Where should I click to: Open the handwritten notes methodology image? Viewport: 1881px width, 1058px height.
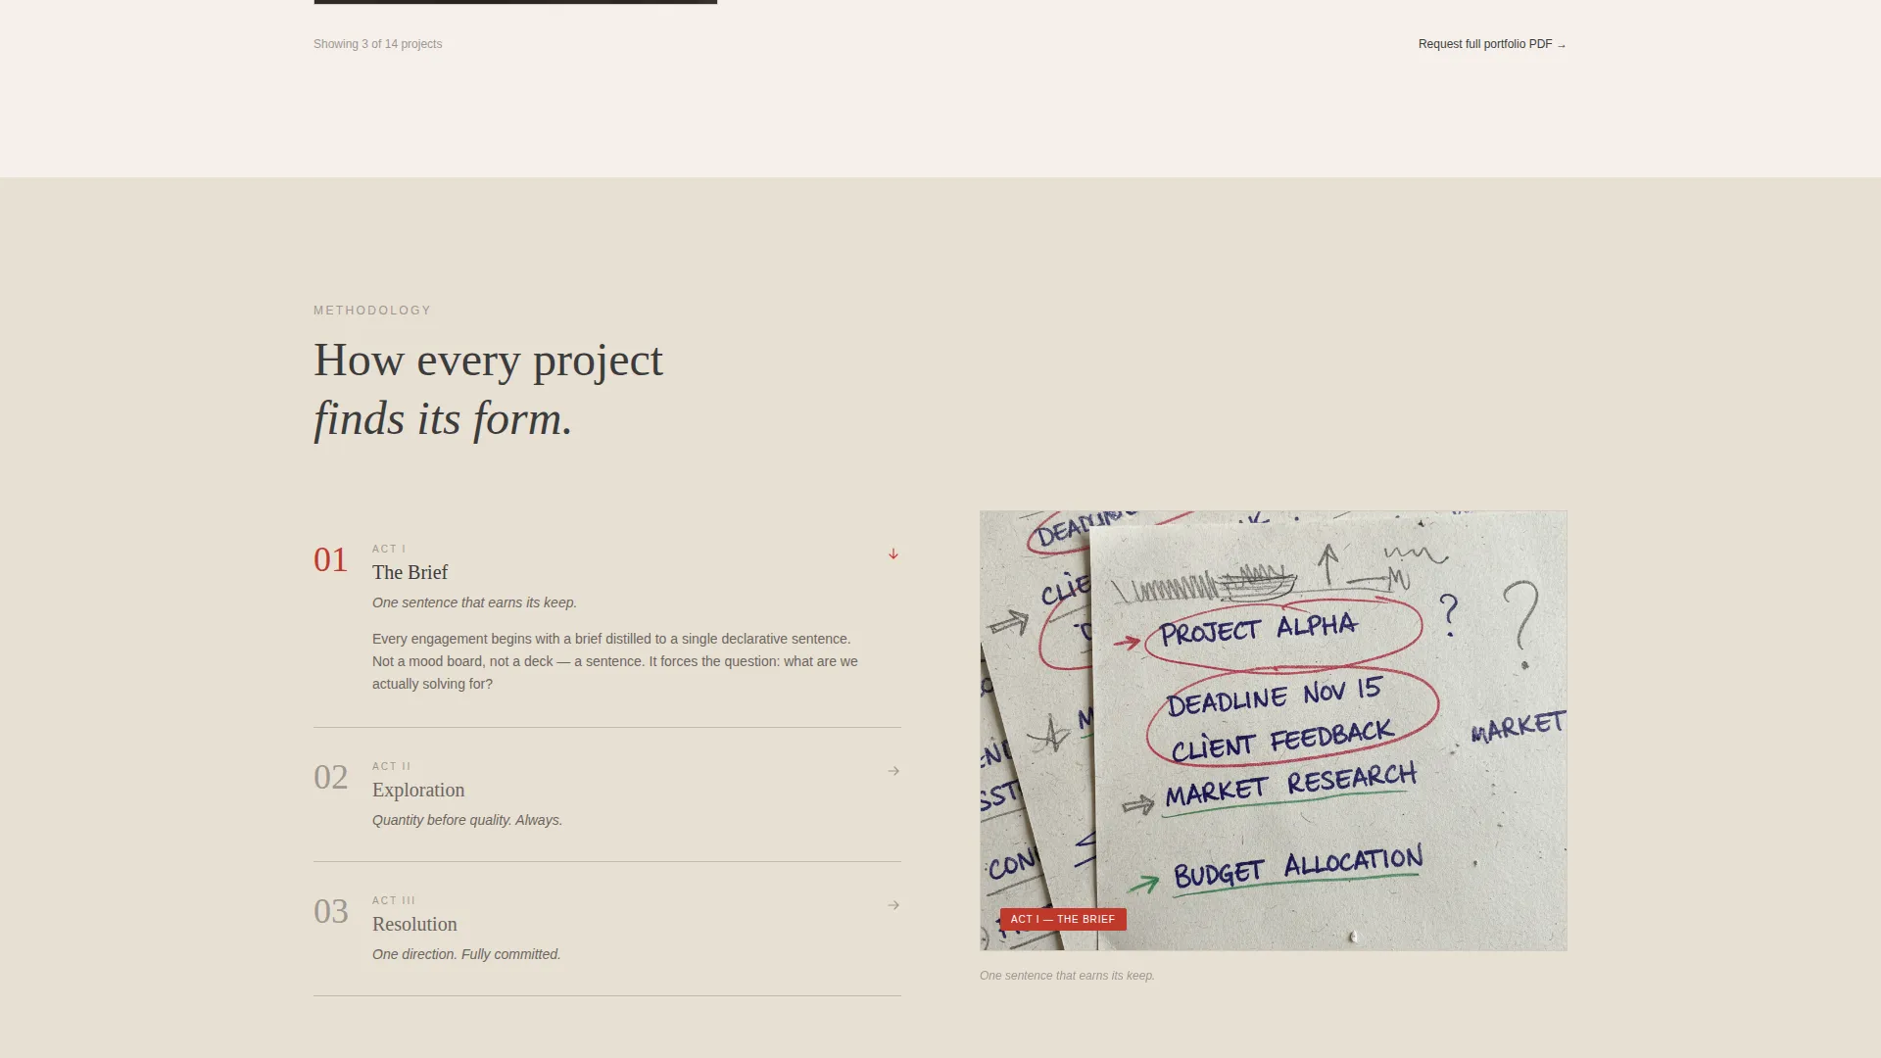pyautogui.click(x=1273, y=731)
